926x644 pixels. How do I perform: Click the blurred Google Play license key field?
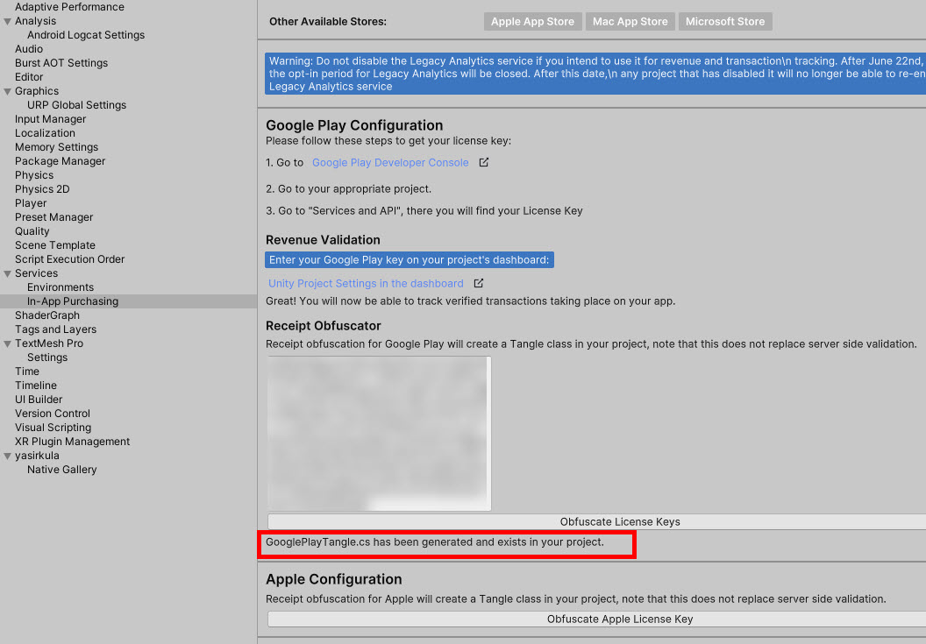(379, 433)
